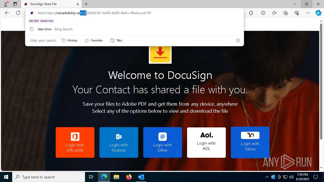Image resolution: width=324 pixels, height=182 pixels.
Task: Filter search by Tabs
Action: 116,40
